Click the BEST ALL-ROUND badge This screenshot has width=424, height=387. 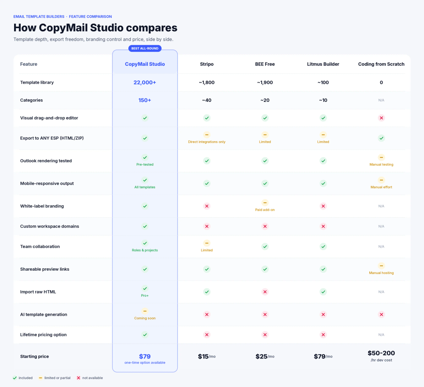[x=145, y=48]
